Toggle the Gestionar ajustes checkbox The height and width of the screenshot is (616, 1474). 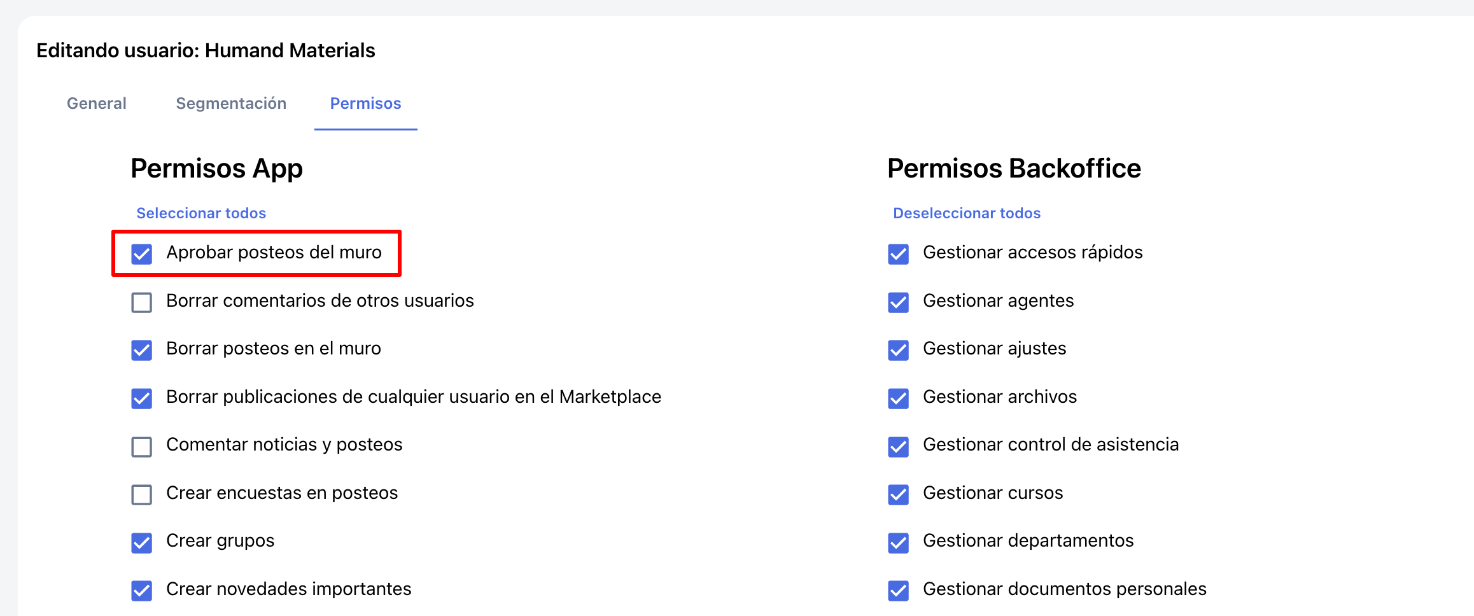(x=898, y=350)
